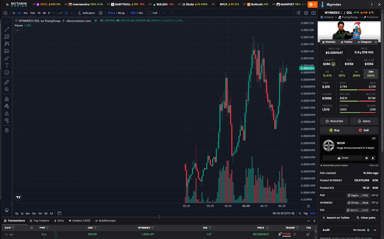
Task: Switch chart to MCap display
Action: click(121, 13)
